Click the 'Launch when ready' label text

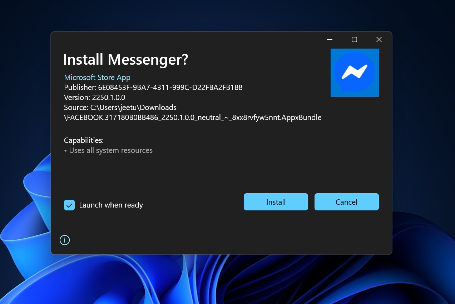pos(111,205)
